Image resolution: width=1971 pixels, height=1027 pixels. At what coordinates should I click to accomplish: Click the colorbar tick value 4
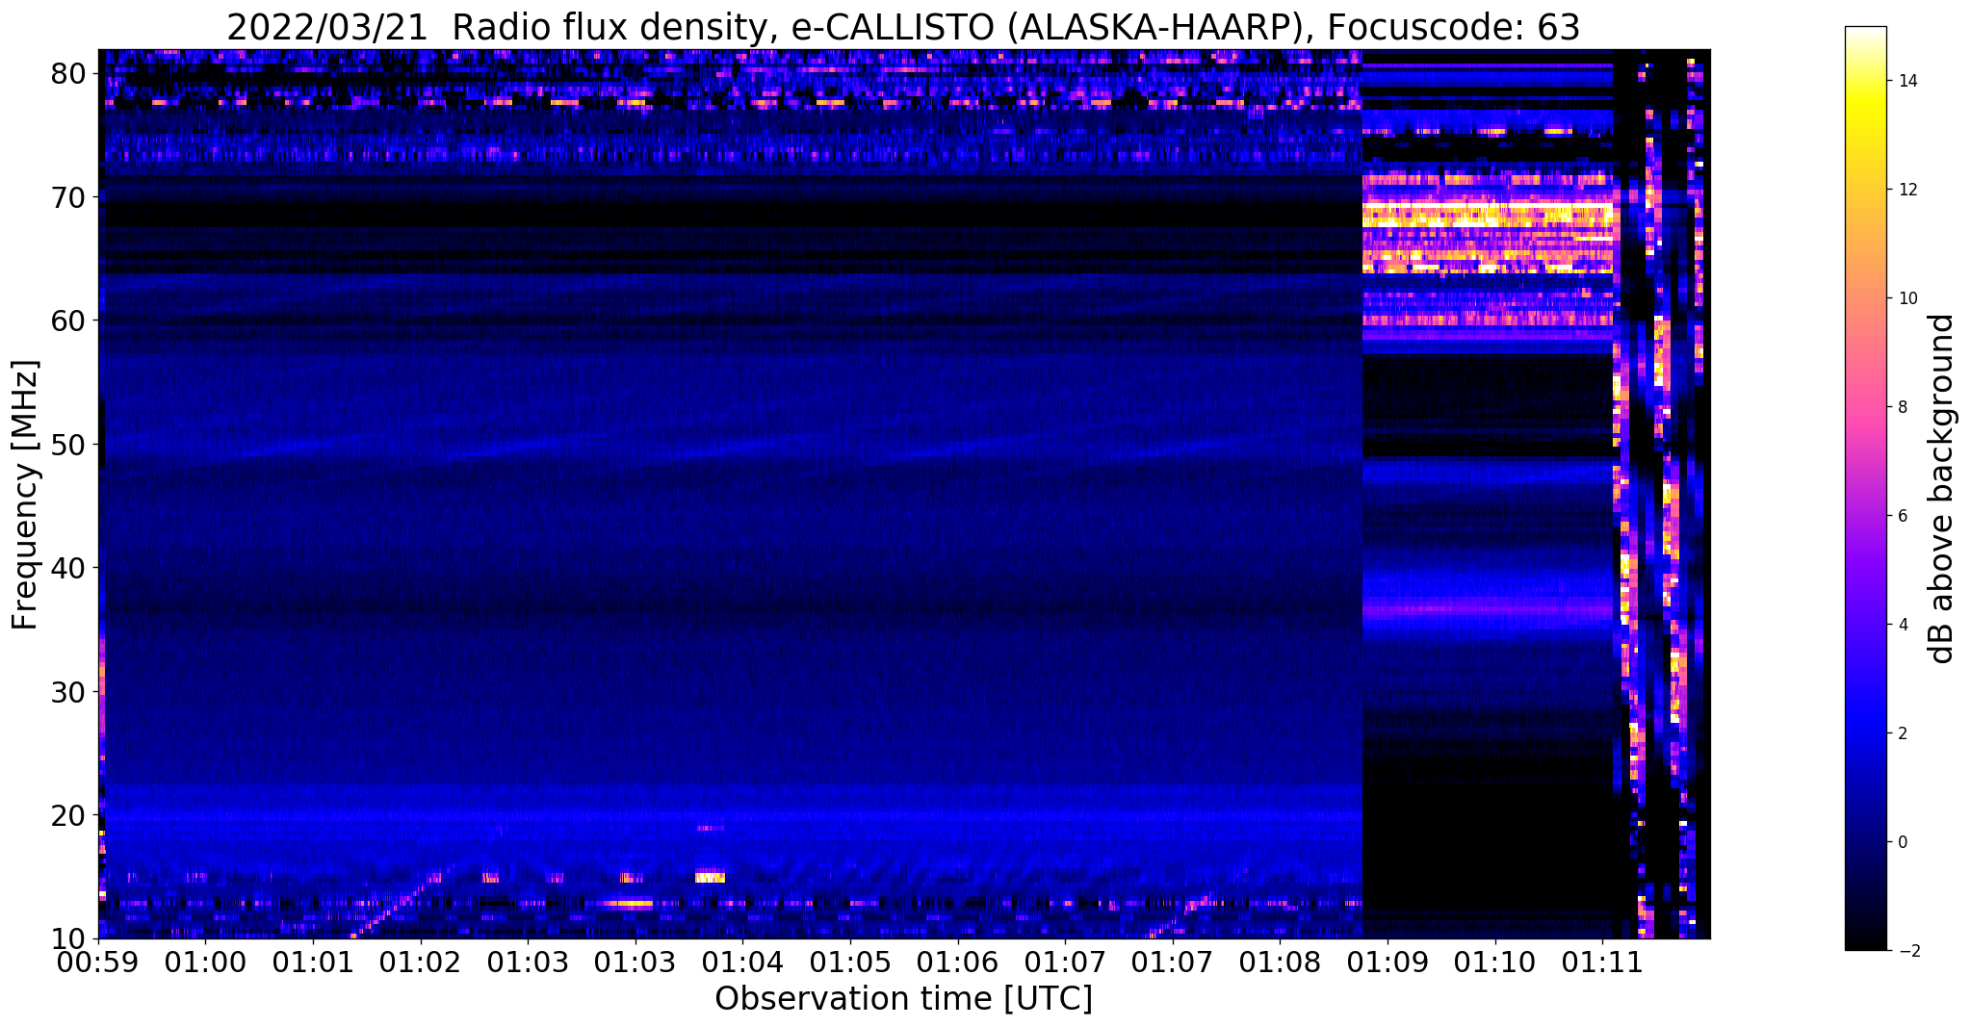pos(1902,625)
